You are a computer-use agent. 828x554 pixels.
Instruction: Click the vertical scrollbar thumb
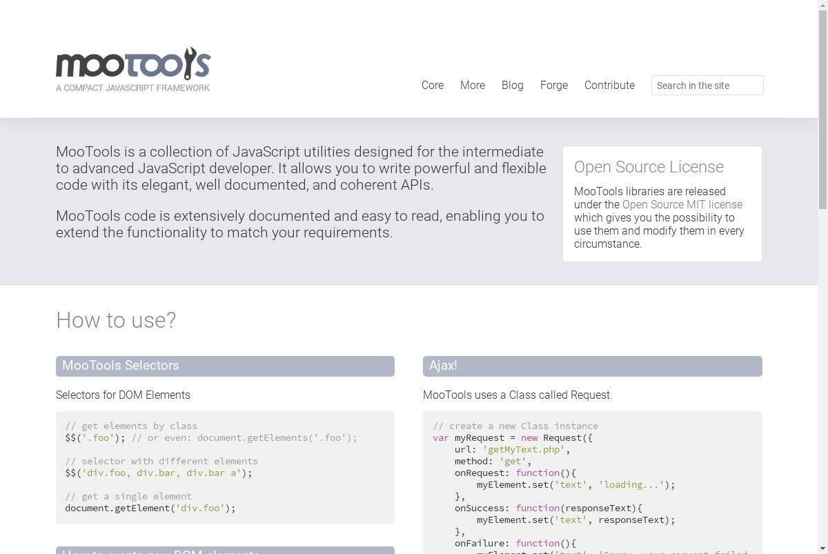click(822, 109)
